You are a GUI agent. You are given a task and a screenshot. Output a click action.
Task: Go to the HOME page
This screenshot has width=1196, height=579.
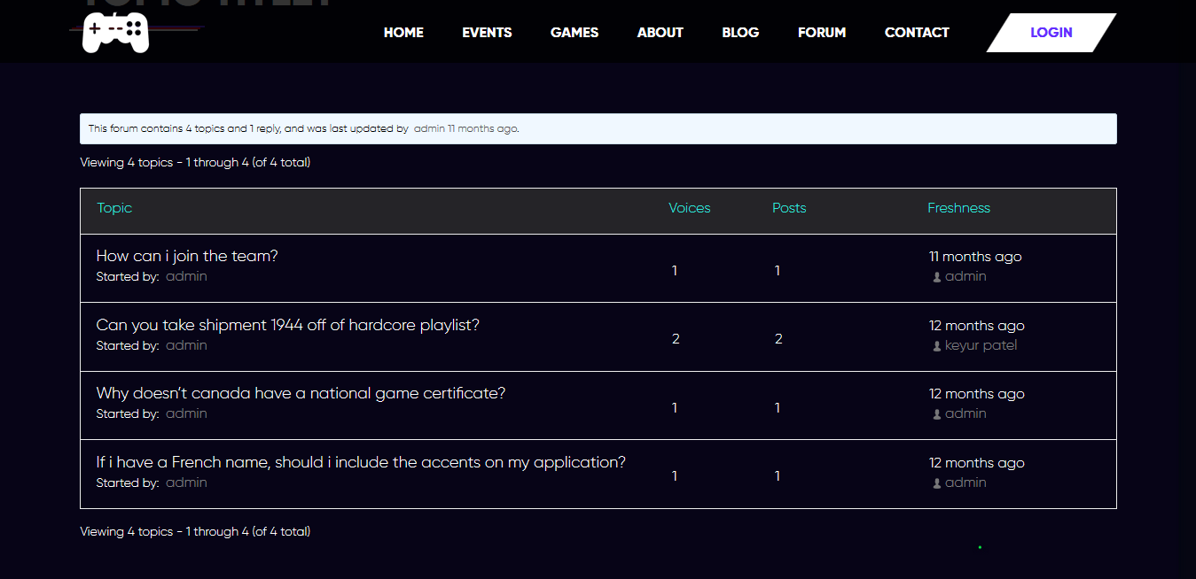tap(403, 33)
